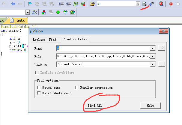182x125 pixels.
Task: Click the code line 'int main()'
Action: (x=11, y=31)
